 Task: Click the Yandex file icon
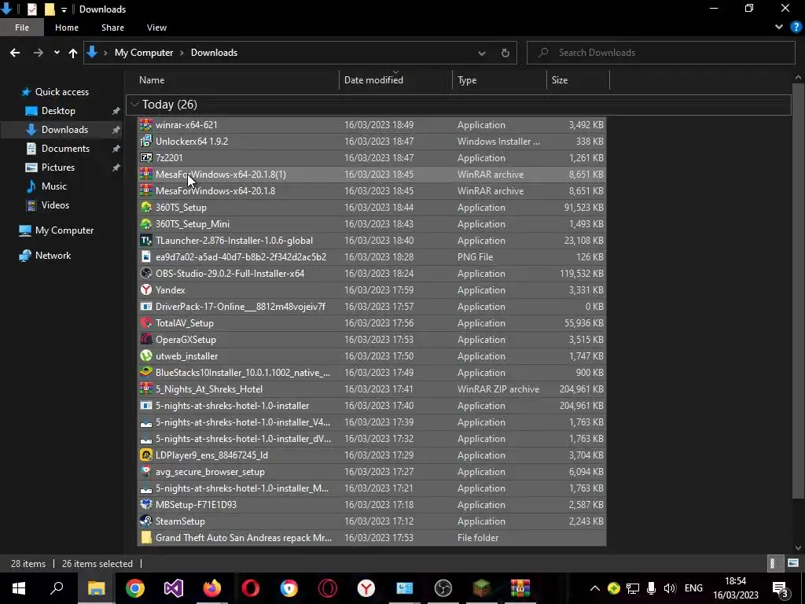pyautogui.click(x=146, y=289)
